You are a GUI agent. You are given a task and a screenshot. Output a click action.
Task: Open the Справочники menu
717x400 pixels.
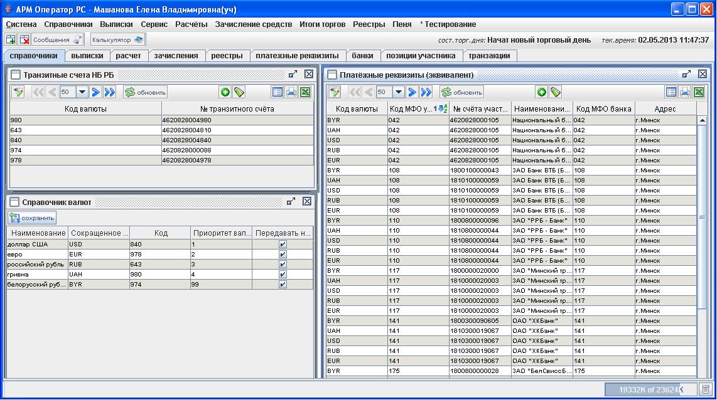(x=68, y=24)
